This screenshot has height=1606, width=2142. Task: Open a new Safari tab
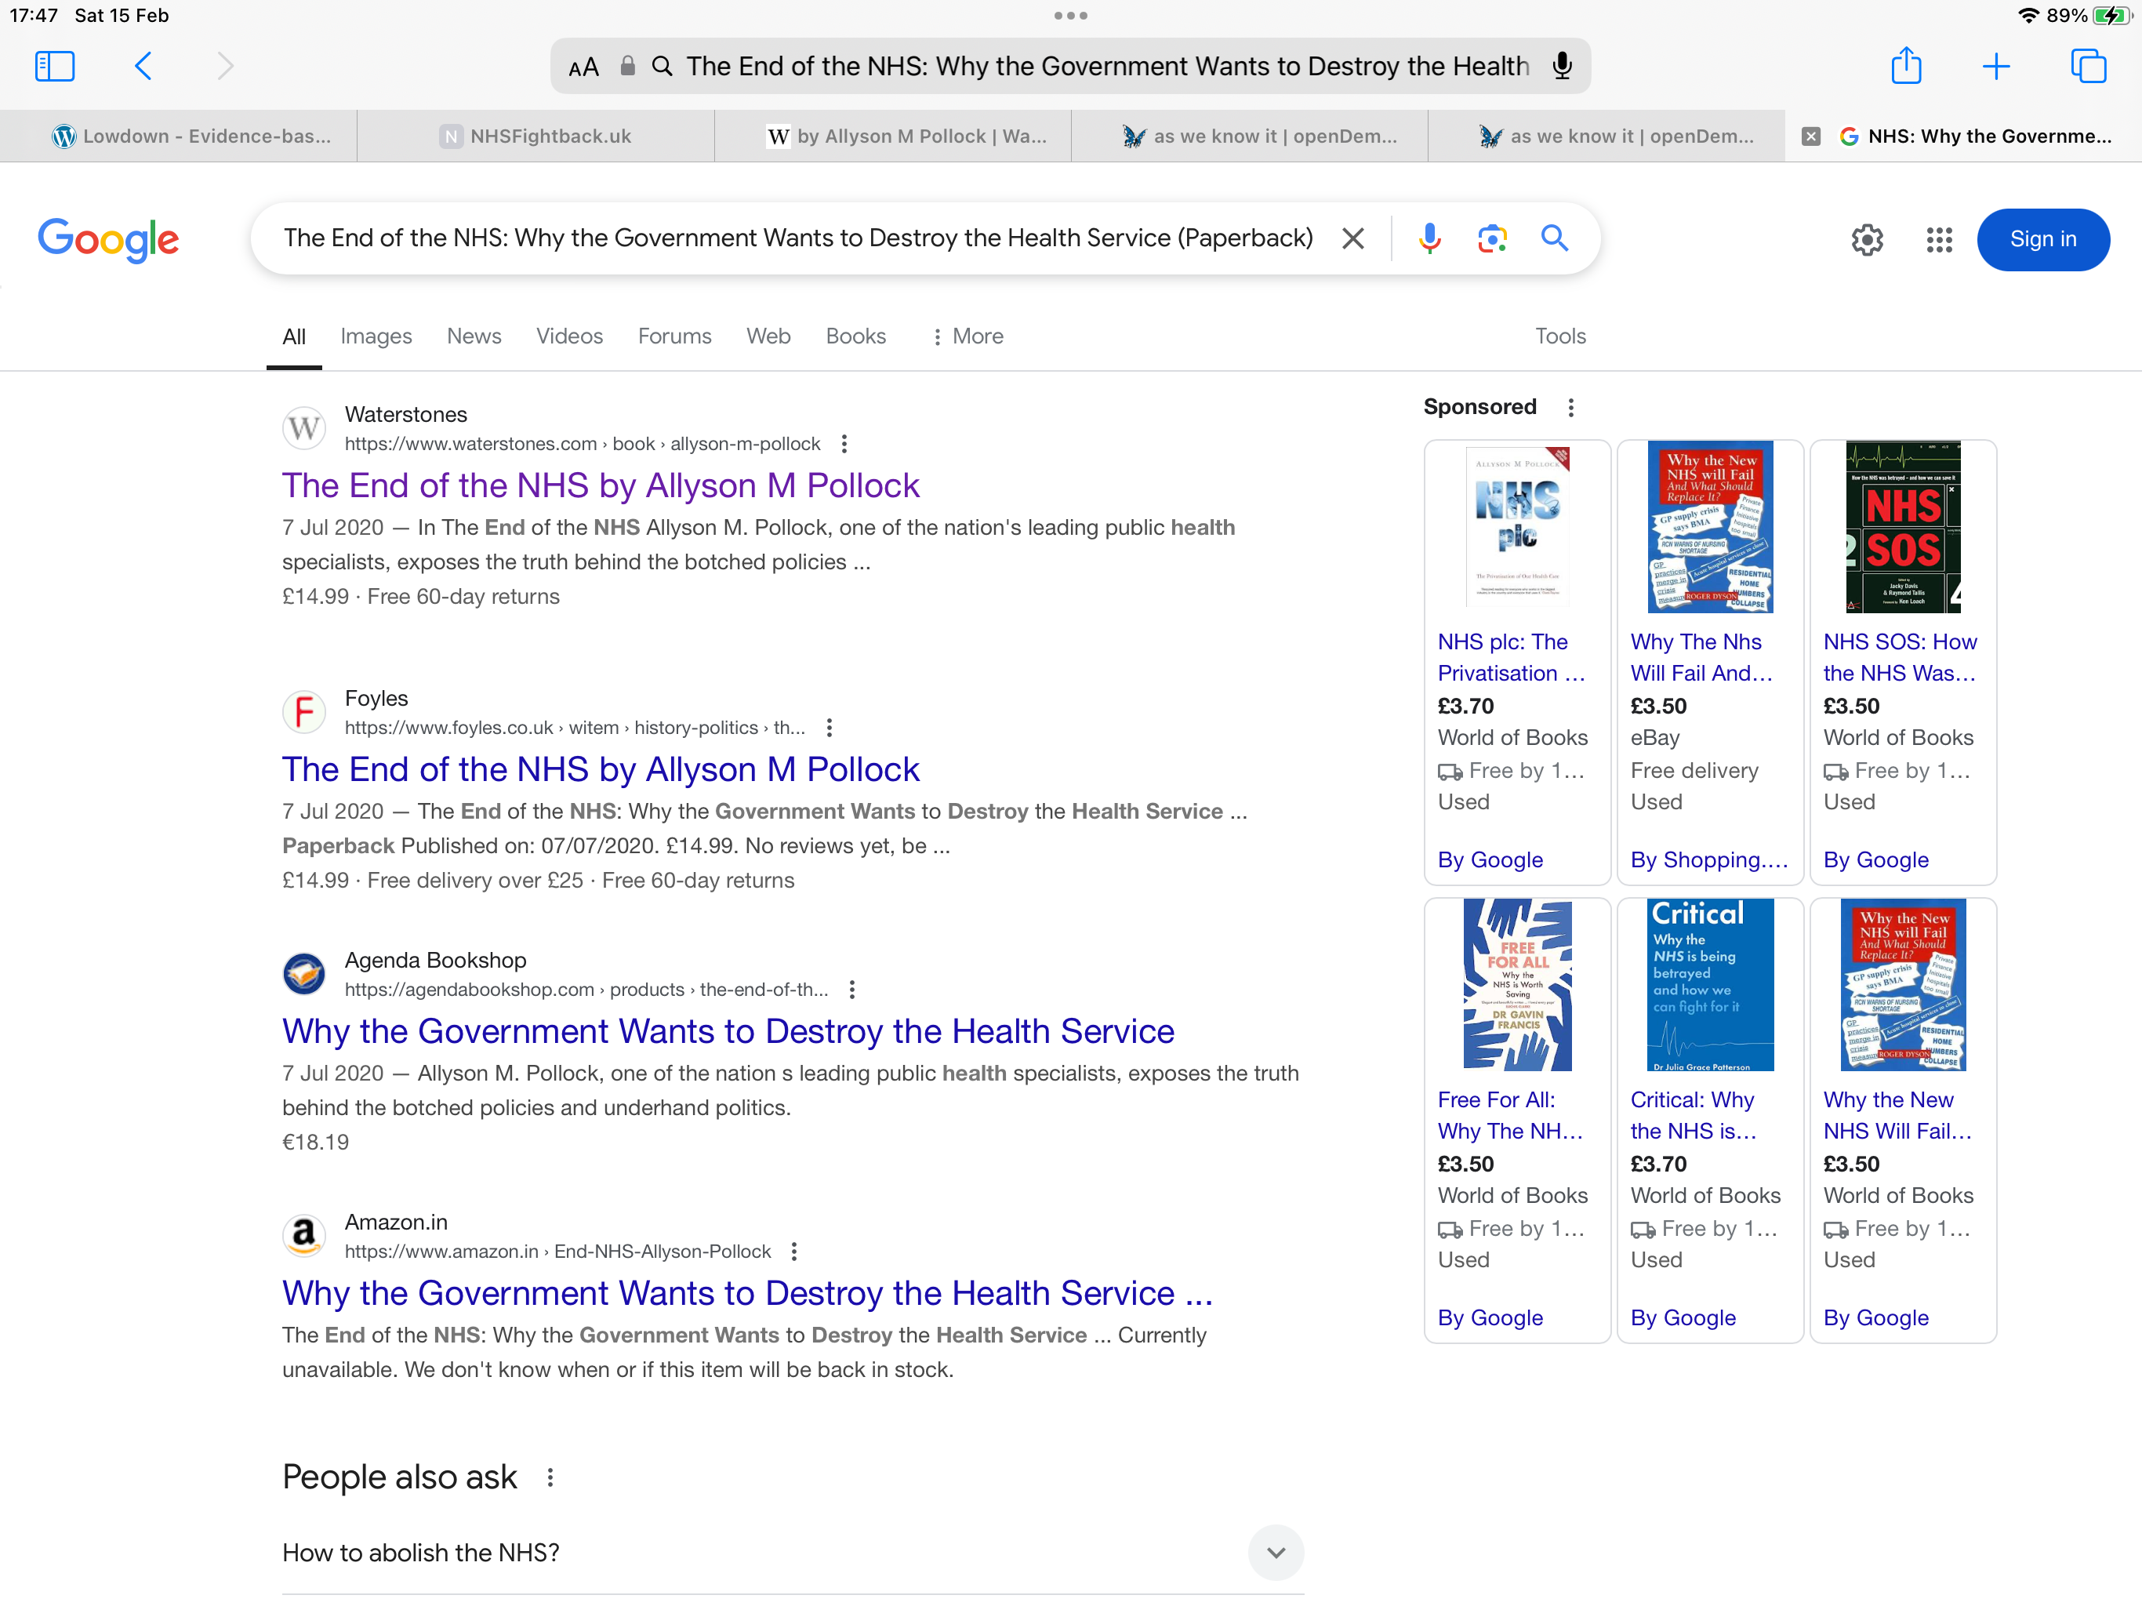1996,66
